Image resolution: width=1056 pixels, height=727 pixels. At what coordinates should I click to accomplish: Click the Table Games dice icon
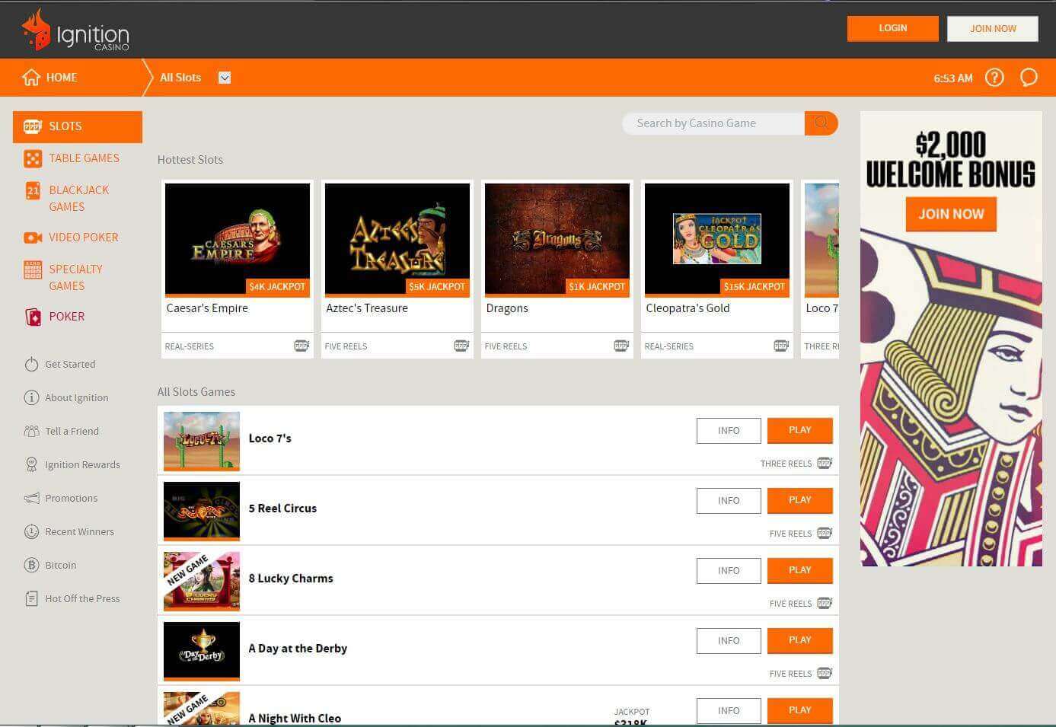coord(33,158)
